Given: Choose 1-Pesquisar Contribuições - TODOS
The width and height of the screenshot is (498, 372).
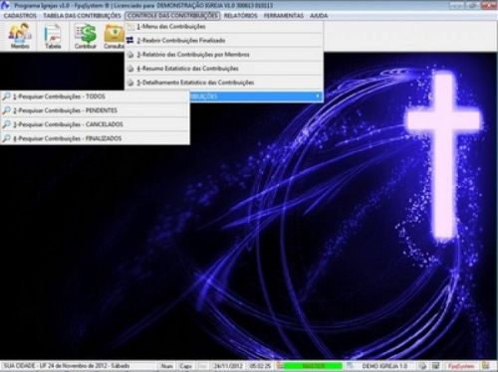Looking at the screenshot, I should 95,96.
